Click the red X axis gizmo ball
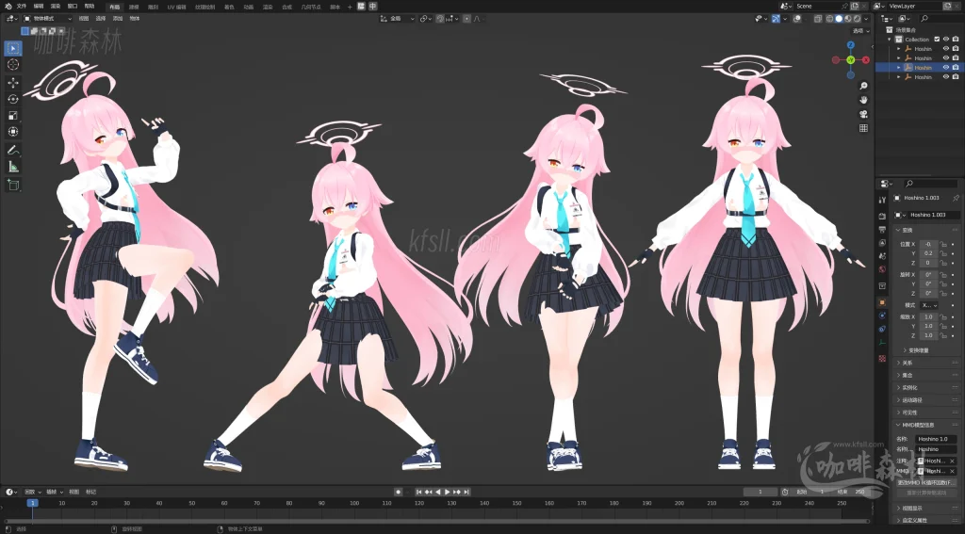This screenshot has width=965, height=534. [x=866, y=59]
